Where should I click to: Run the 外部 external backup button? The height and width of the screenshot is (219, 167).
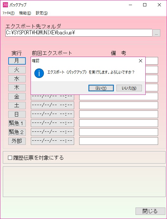pyautogui.click(x=17, y=141)
